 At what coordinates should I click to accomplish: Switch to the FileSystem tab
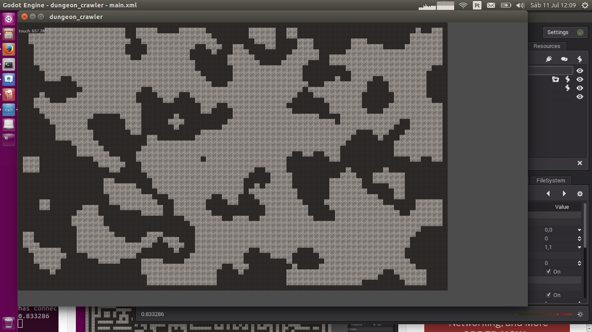[550, 181]
